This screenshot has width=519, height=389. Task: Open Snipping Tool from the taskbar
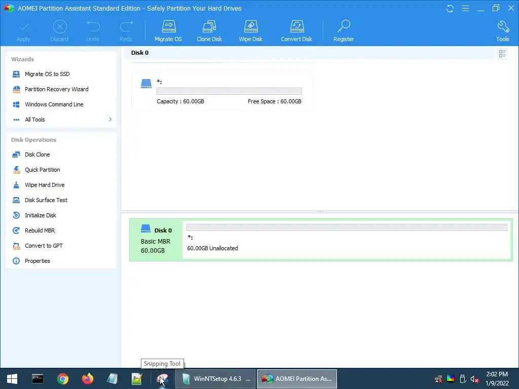tap(162, 379)
